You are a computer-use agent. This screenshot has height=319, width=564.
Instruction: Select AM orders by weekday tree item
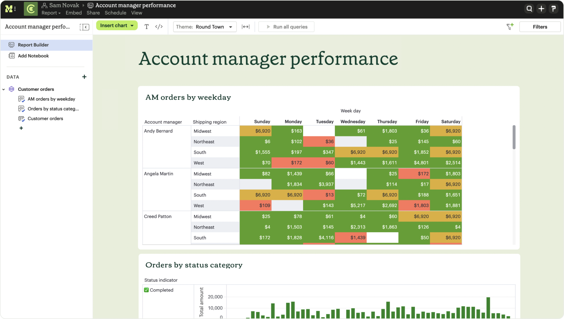click(x=51, y=99)
